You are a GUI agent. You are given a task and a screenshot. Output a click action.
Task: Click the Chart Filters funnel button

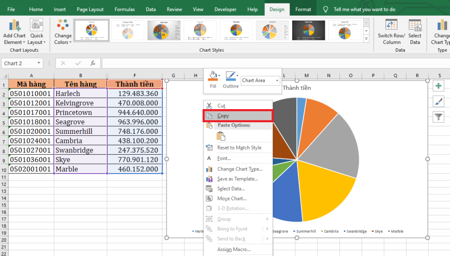coord(439,117)
